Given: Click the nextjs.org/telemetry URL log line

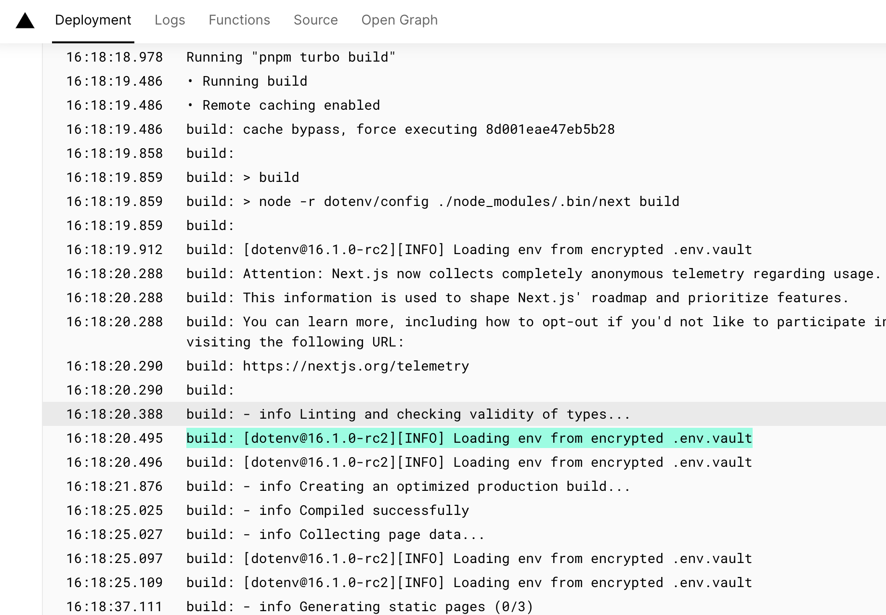Looking at the screenshot, I should point(328,366).
